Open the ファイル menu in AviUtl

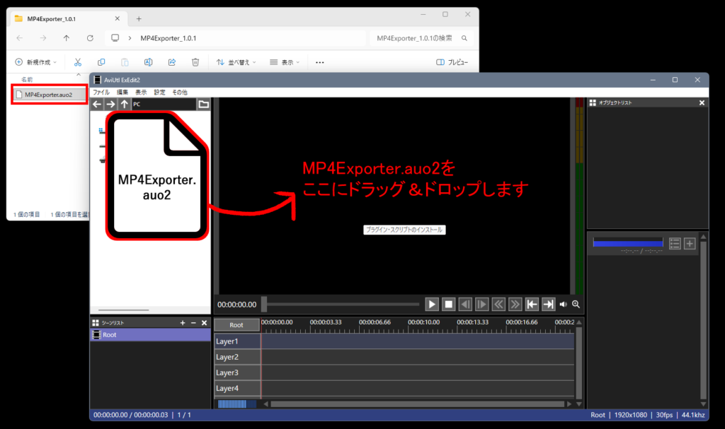(x=101, y=93)
